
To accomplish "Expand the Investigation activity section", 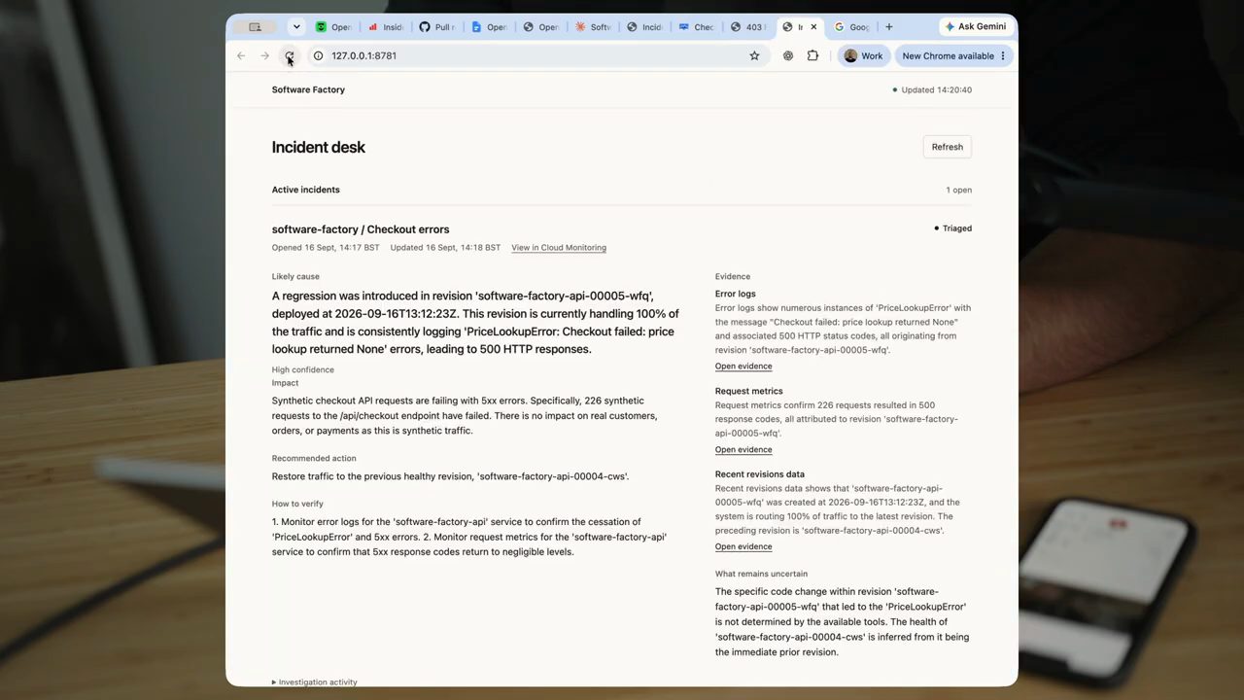I will tap(315, 682).
